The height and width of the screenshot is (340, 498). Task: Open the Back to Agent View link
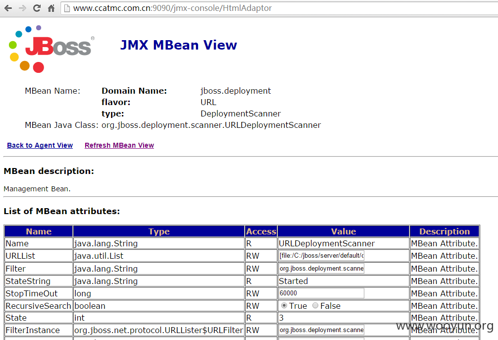click(x=40, y=145)
